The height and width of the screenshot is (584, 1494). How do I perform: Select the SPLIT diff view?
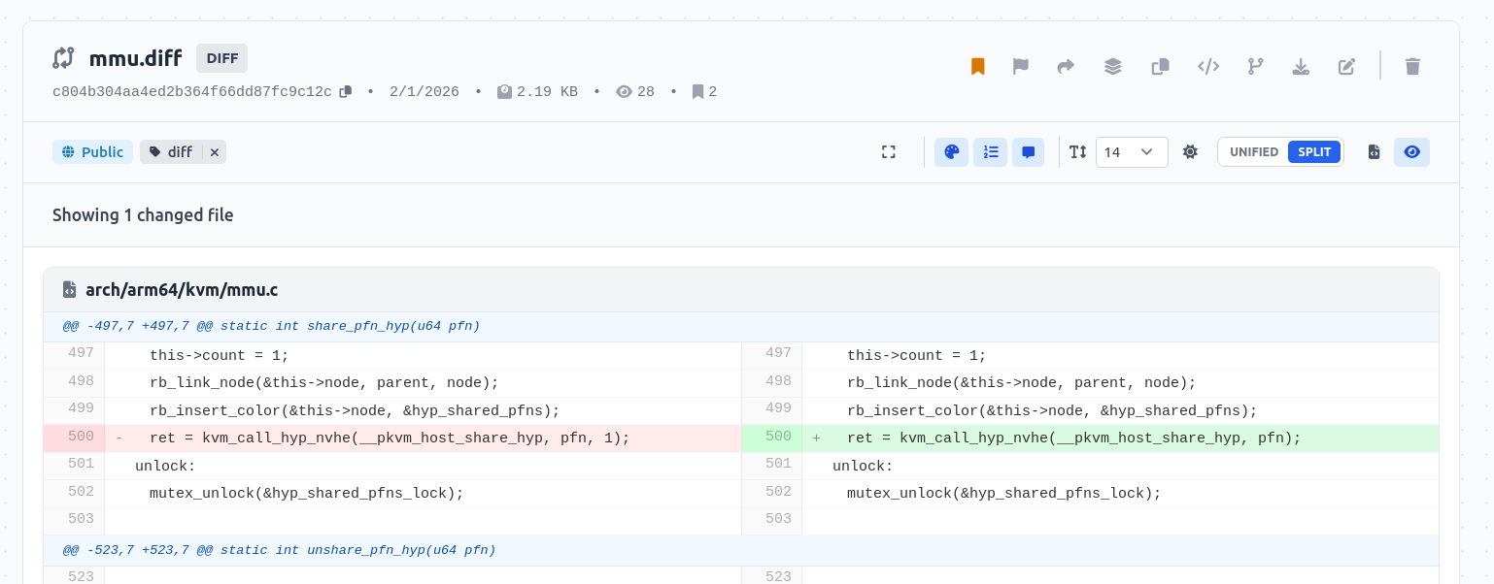pos(1314,152)
